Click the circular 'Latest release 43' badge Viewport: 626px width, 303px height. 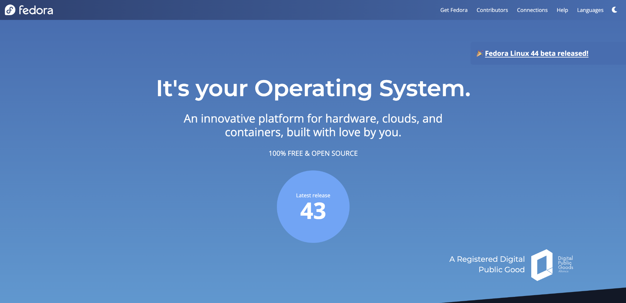coord(313,206)
